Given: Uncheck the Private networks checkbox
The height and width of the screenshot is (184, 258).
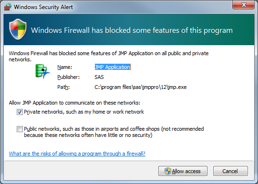Looking at the screenshot, I should pyautogui.click(x=20, y=112).
